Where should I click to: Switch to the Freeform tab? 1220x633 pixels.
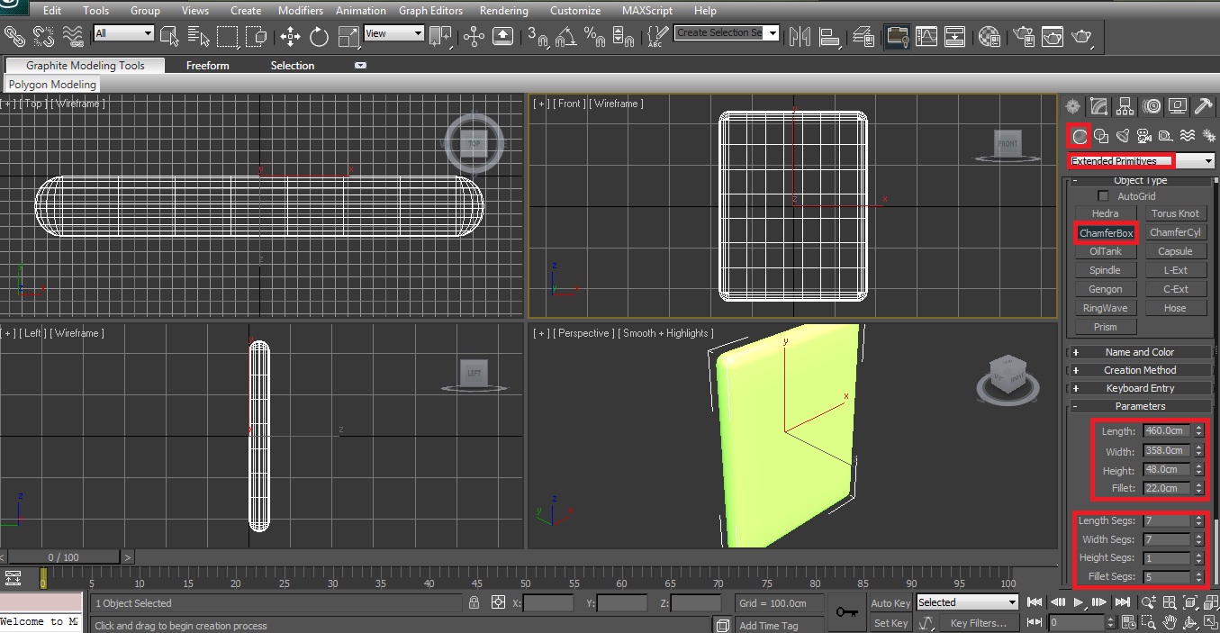coord(207,66)
